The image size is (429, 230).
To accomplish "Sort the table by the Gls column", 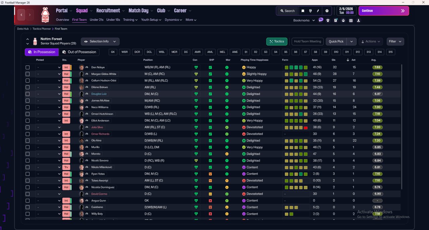I will coord(334,60).
